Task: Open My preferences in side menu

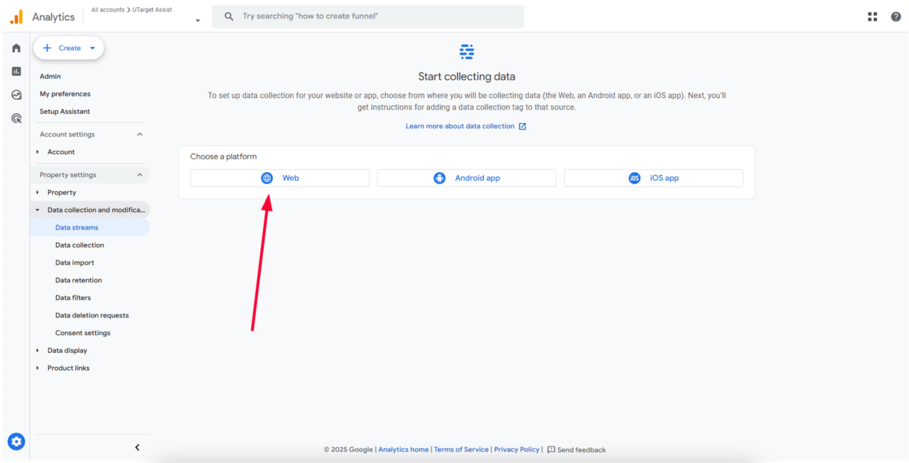Action: tap(65, 94)
